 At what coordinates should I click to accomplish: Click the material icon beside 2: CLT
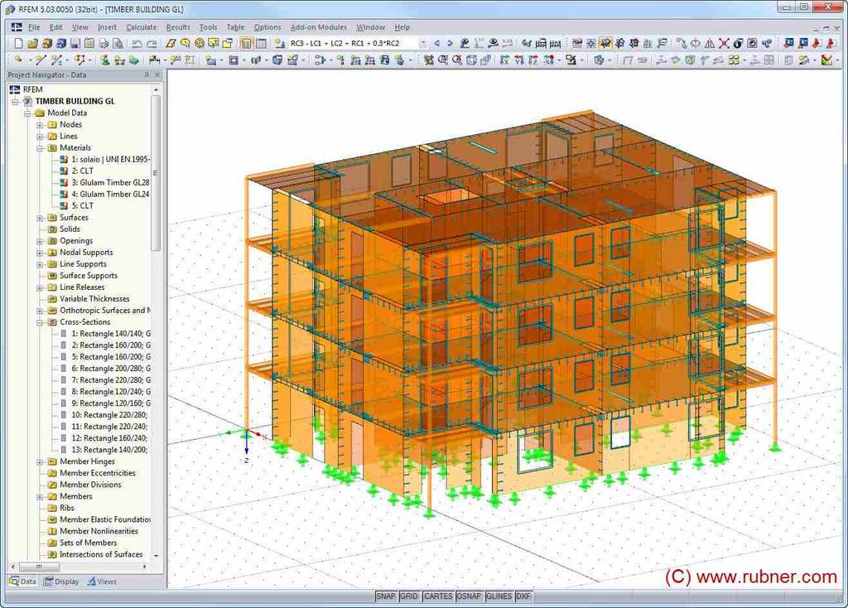pyautogui.click(x=64, y=171)
